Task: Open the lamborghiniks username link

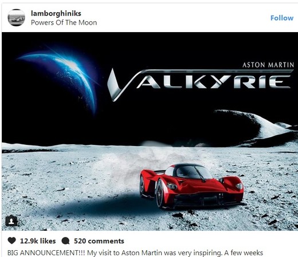Action: 56,13
